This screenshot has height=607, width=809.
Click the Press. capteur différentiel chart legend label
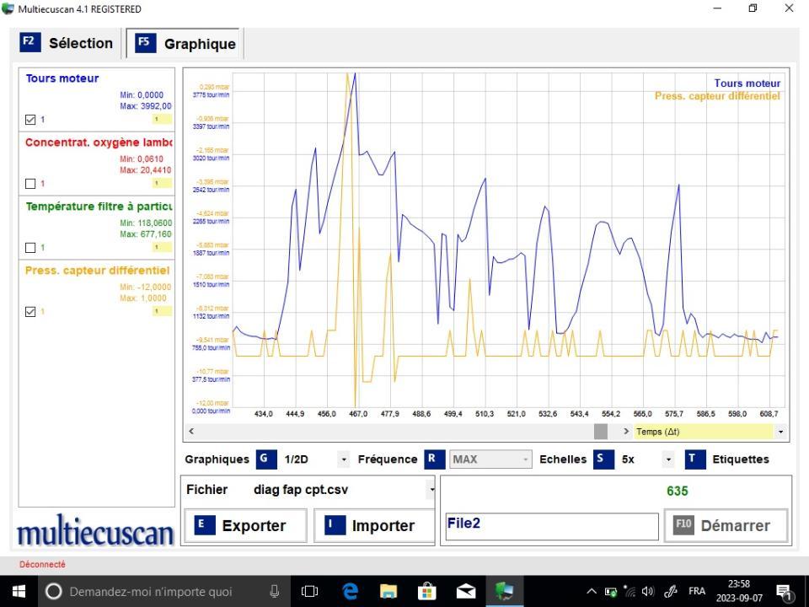click(717, 96)
